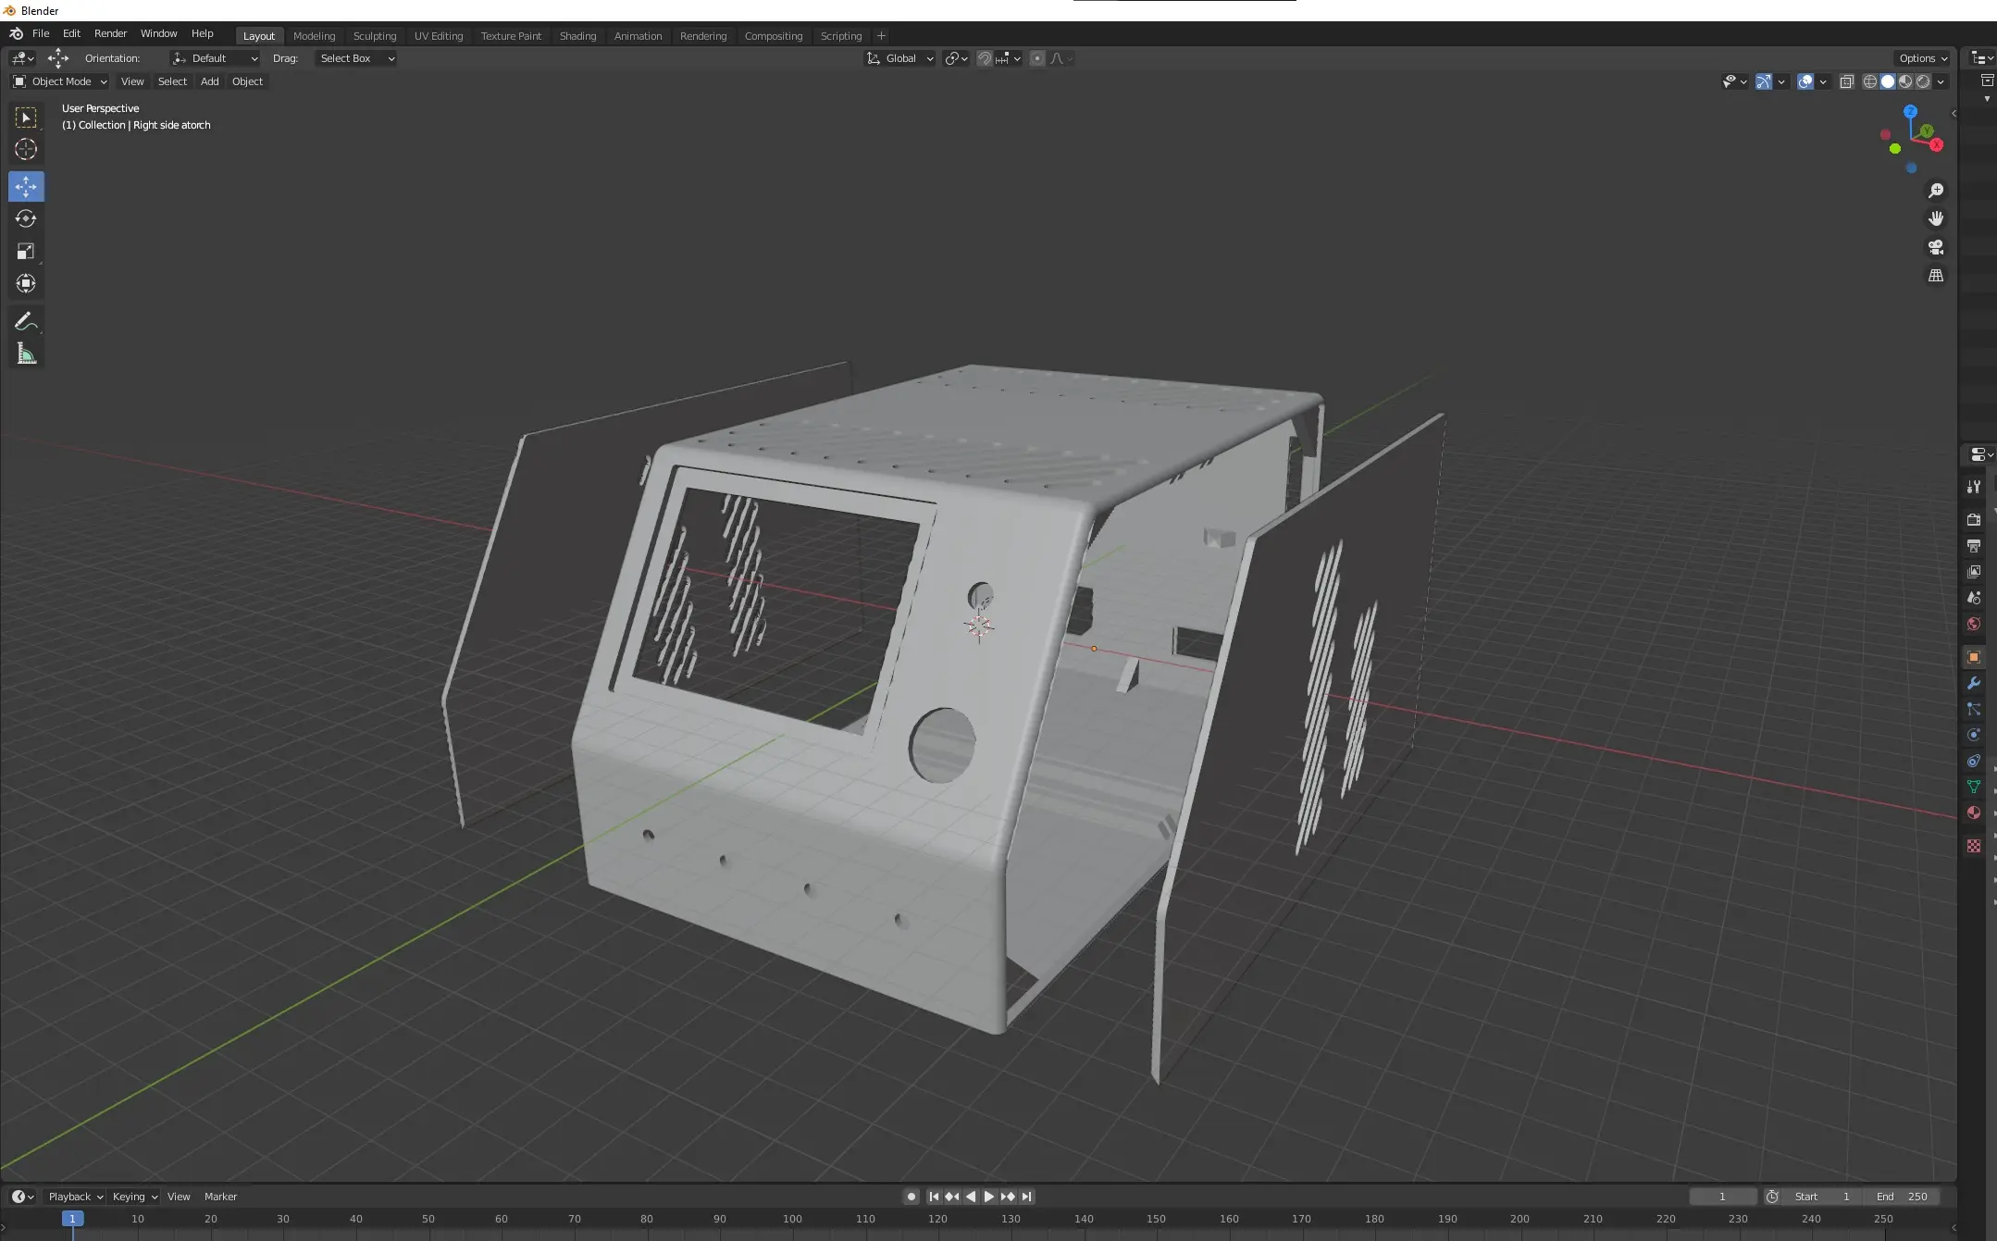Image resolution: width=1997 pixels, height=1241 pixels.
Task: Select the Measure tool
Action: click(26, 354)
